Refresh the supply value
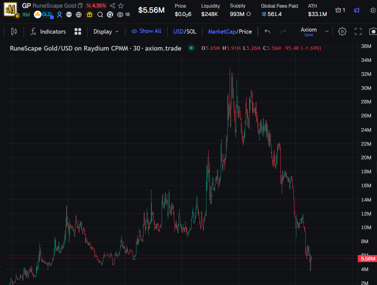Image resolution: width=377 pixels, height=285 pixels. click(x=249, y=14)
